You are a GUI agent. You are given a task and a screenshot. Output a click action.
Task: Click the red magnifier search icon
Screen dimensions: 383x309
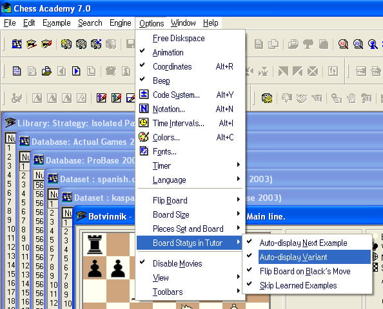(343, 44)
